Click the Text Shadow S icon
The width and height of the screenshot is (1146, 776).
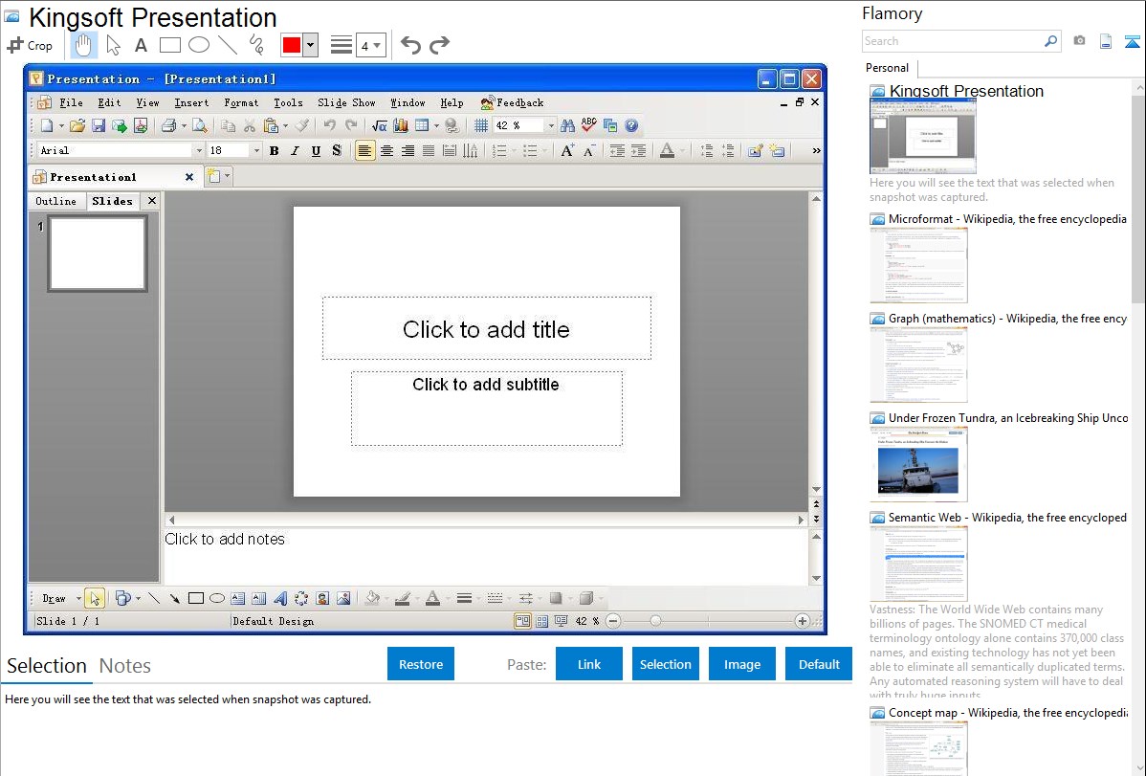[336, 150]
